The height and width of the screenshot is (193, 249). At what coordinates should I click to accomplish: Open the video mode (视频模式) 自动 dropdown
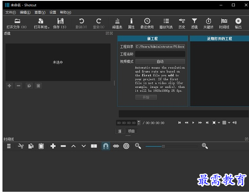coord(160,61)
